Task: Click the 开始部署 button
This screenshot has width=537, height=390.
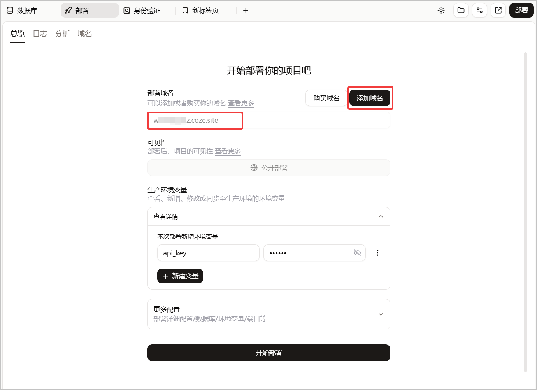Action: click(x=268, y=353)
